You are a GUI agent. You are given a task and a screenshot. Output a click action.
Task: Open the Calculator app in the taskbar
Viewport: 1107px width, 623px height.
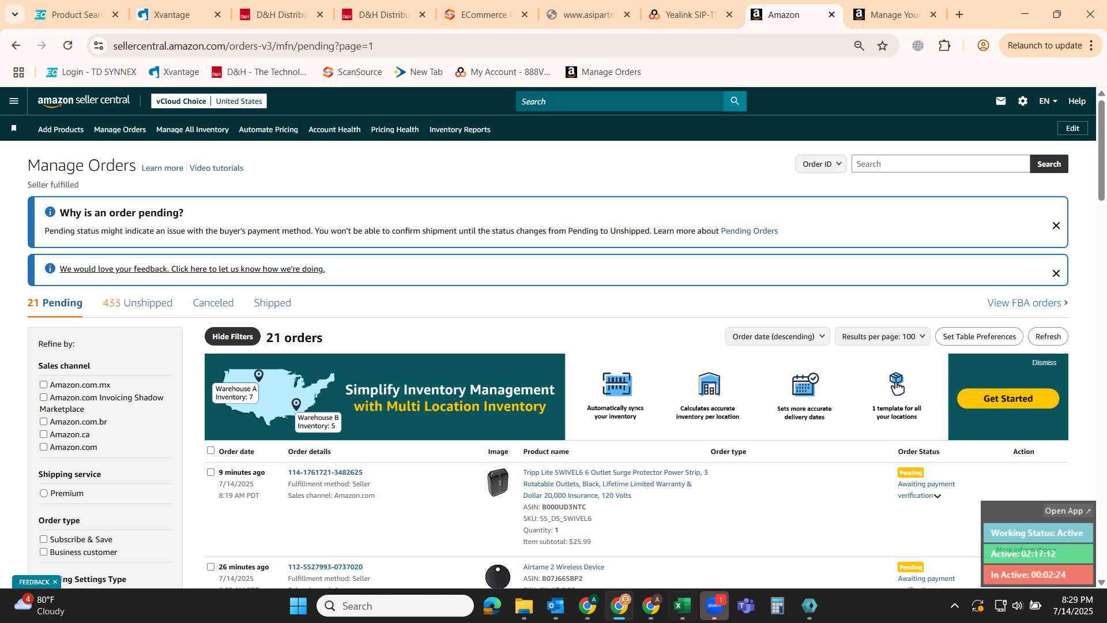coord(777,606)
